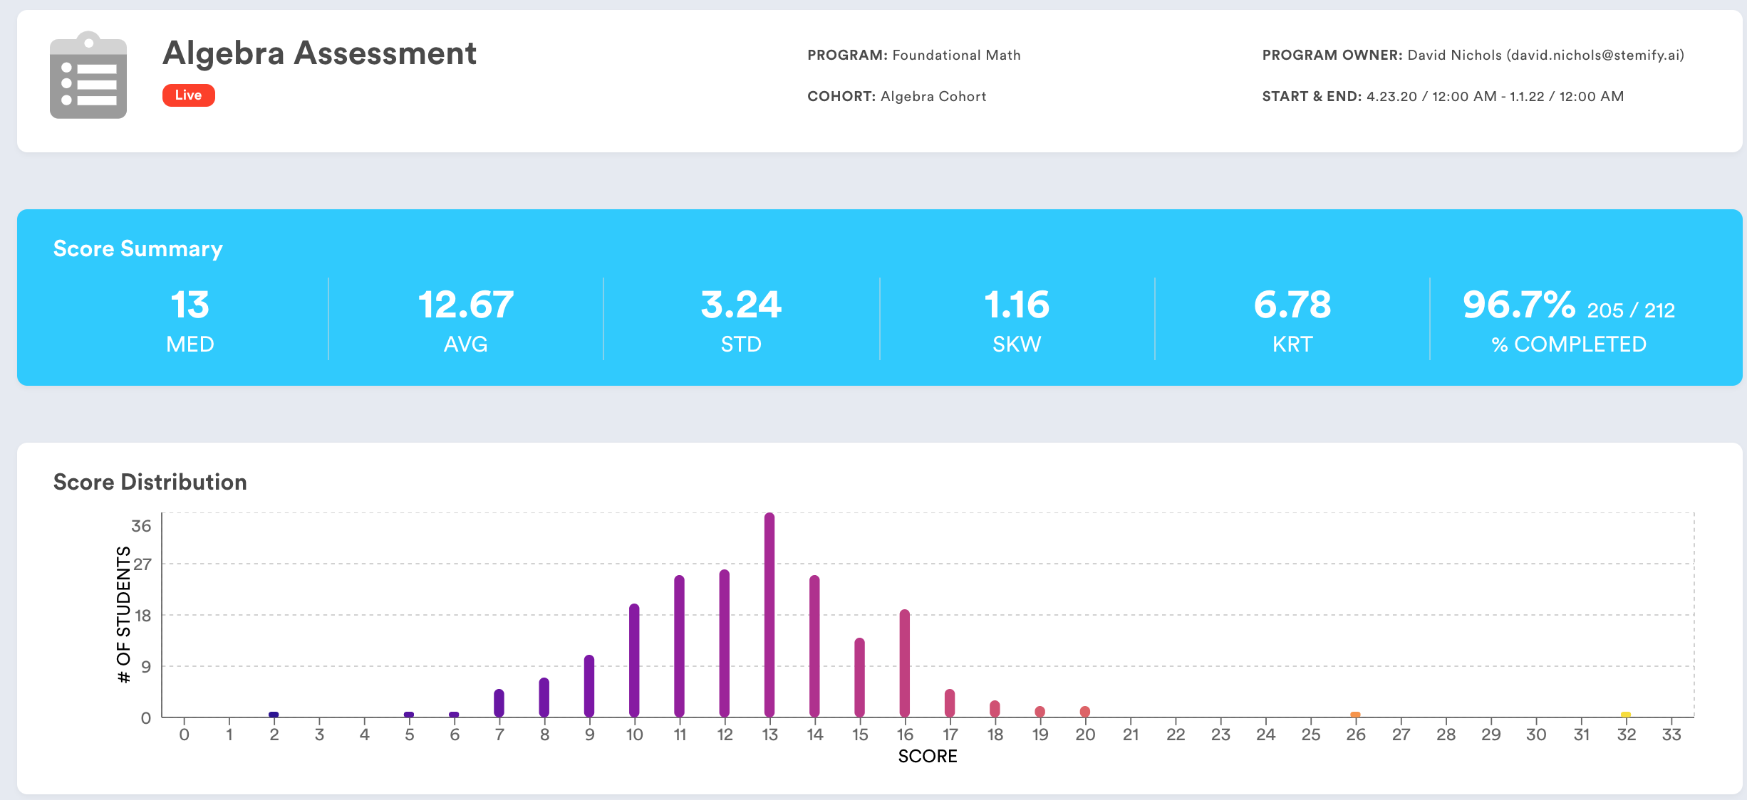Click the Foundational Math program label
Viewport: 1747px width, 800px height.
tap(956, 55)
